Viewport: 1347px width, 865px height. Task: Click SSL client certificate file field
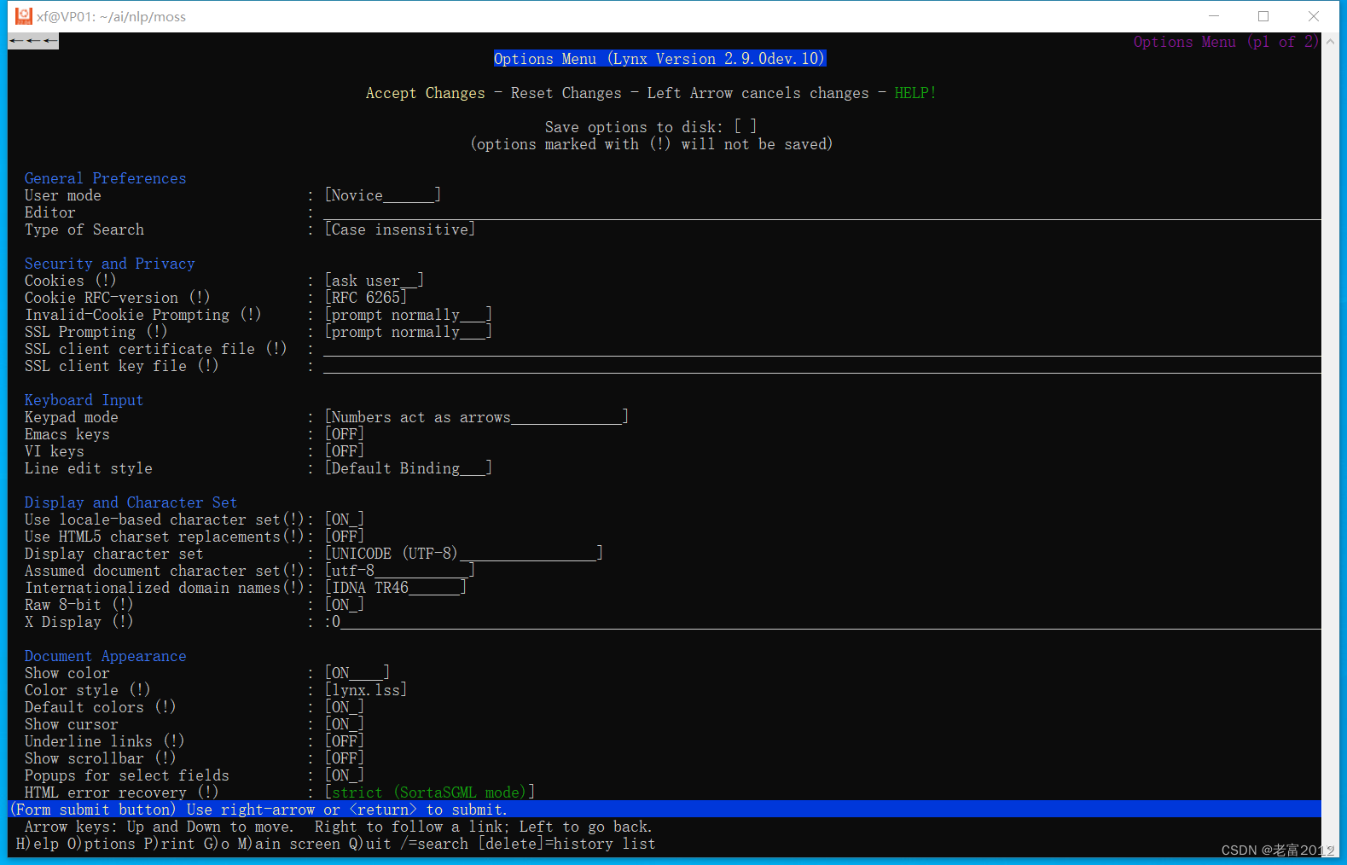tap(822, 349)
